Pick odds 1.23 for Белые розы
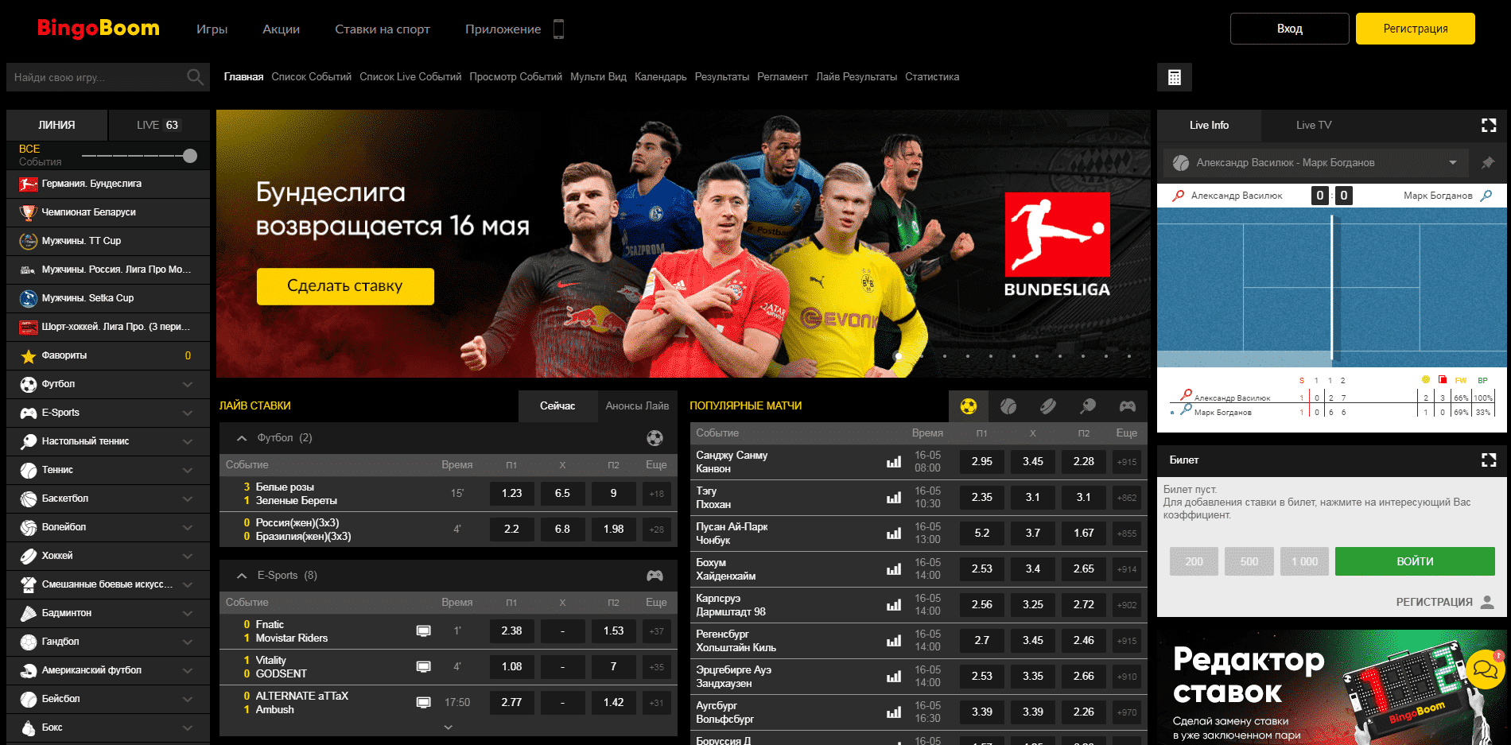Viewport: 1511px width, 745px height. click(511, 494)
